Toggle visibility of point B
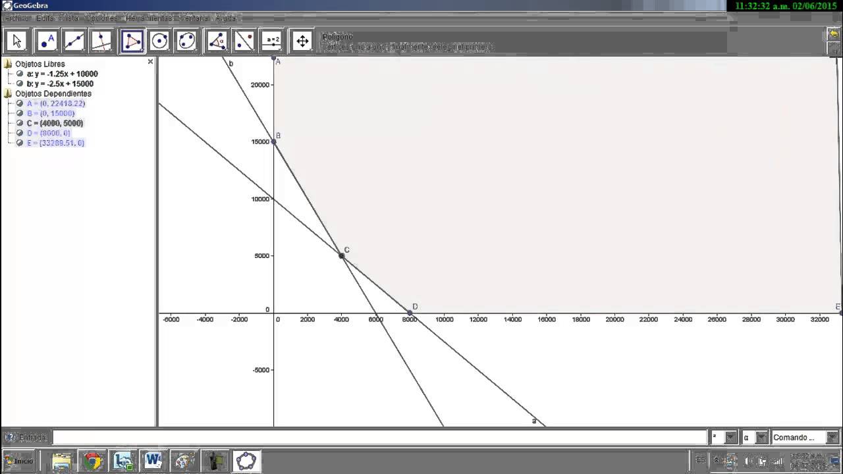Image resolution: width=843 pixels, height=474 pixels. pos(20,113)
